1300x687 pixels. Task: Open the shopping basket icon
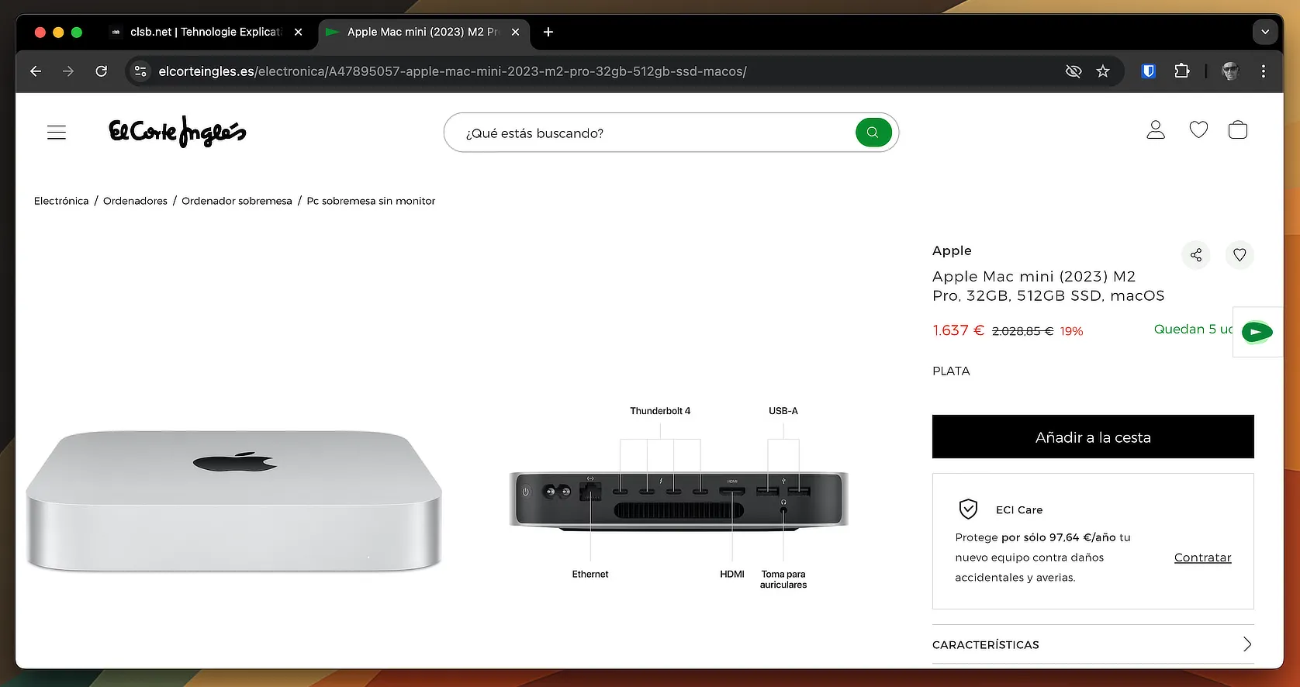tap(1238, 130)
